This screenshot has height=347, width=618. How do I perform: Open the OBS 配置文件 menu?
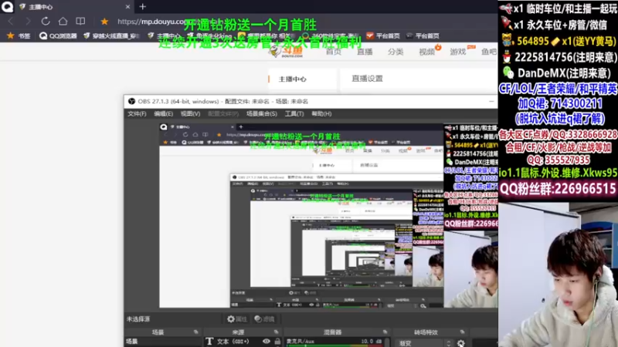(x=223, y=113)
